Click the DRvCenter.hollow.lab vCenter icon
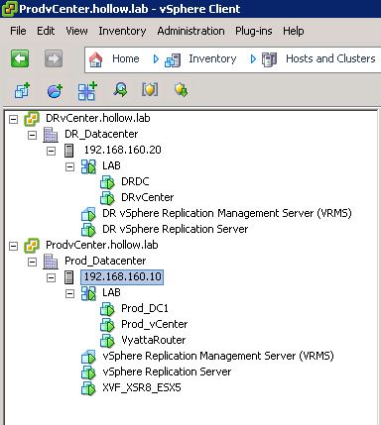The image size is (381, 425). pyautogui.click(x=32, y=119)
